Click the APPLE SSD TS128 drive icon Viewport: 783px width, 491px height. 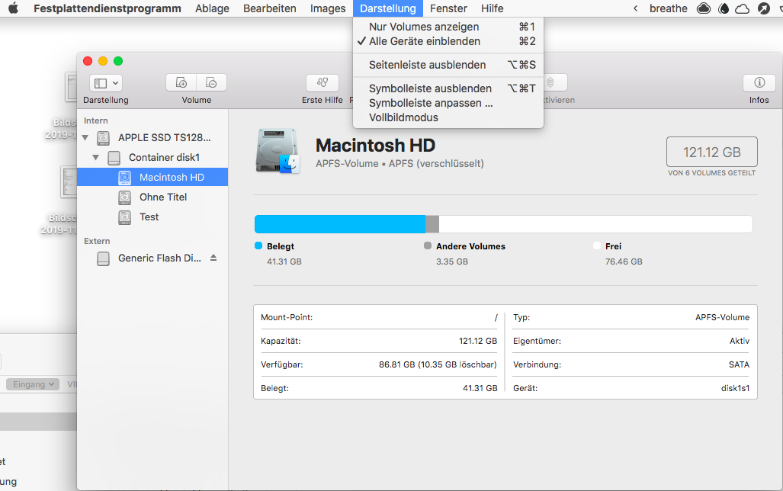[104, 137]
